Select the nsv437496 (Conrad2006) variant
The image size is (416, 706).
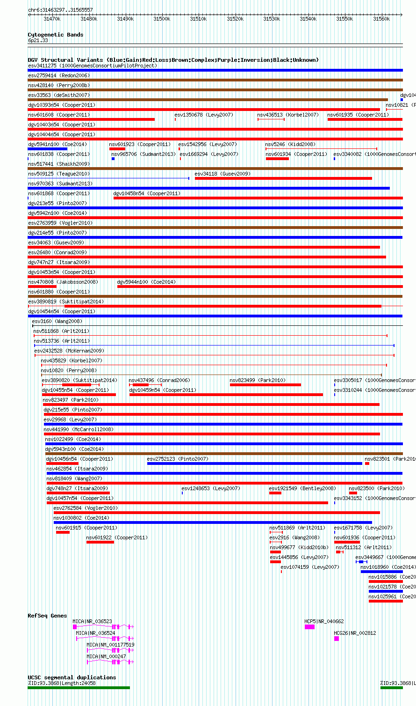coord(159,381)
